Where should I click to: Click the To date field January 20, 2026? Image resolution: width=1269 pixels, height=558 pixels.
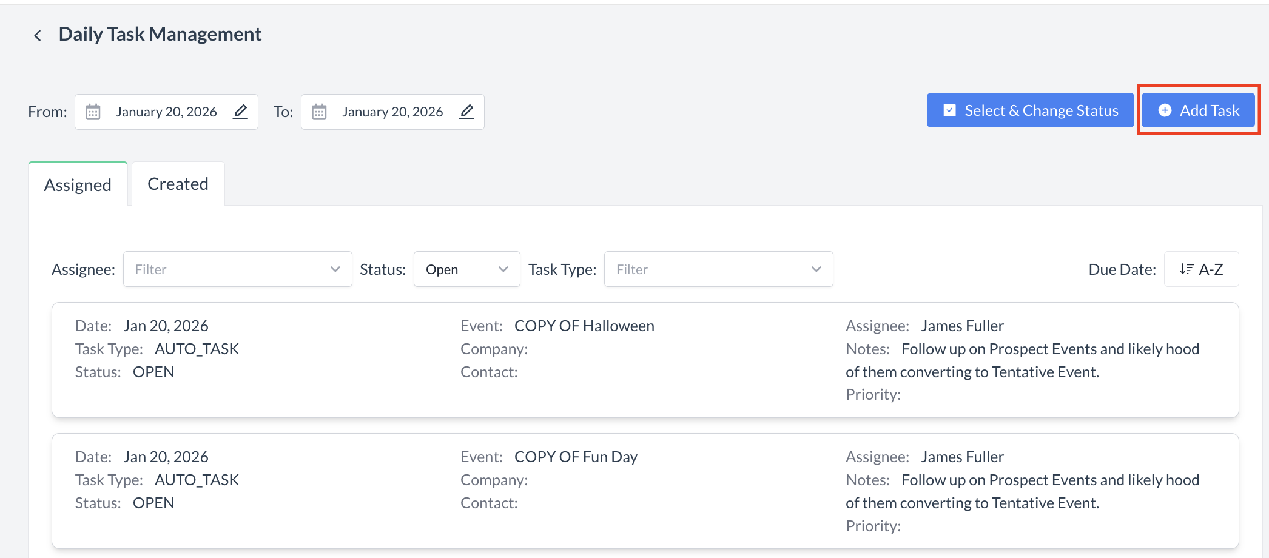tap(392, 112)
